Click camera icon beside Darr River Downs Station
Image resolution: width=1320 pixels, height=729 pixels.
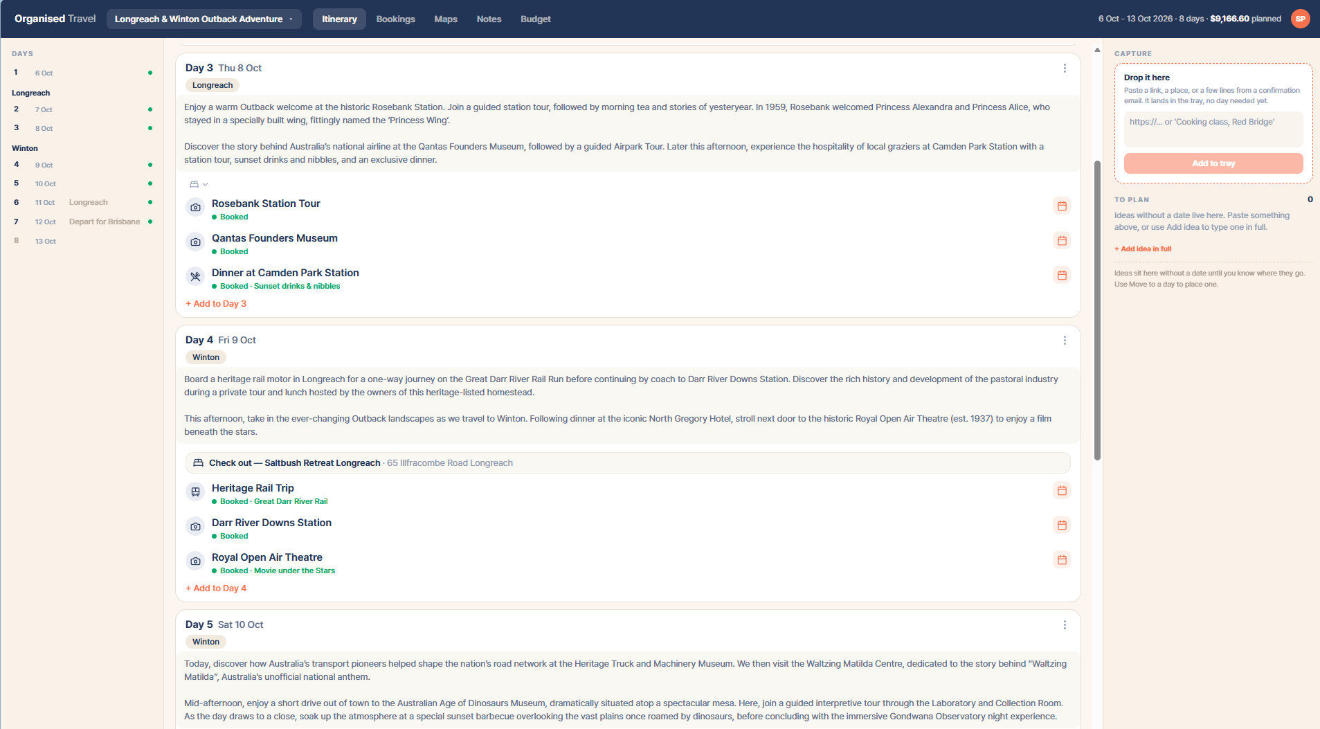point(196,527)
